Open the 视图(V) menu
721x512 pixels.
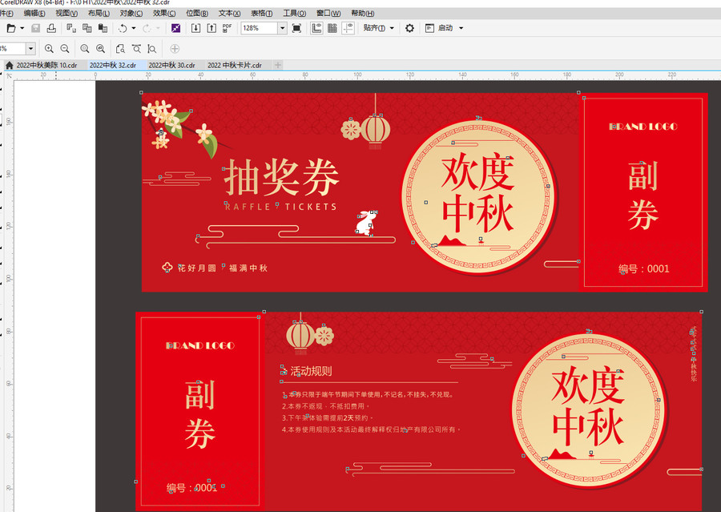66,14
